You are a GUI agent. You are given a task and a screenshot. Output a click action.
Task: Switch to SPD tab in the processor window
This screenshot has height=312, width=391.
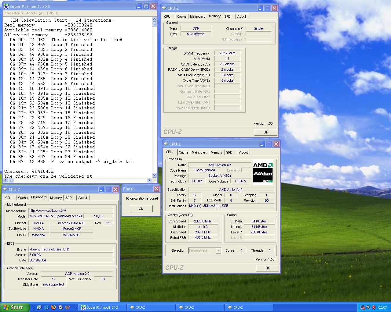tap(229, 152)
